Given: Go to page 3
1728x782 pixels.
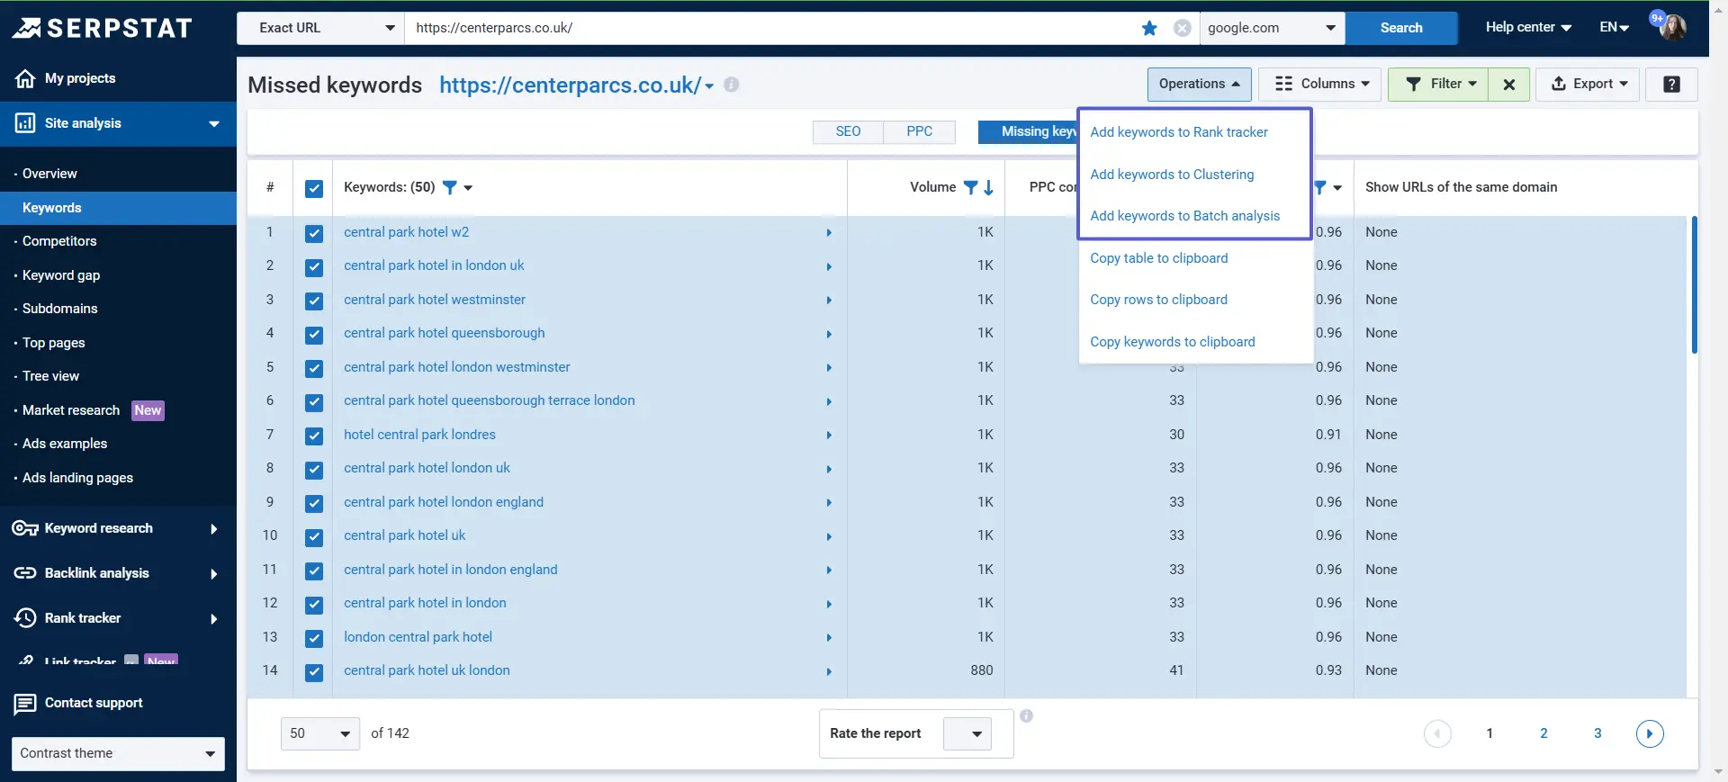Looking at the screenshot, I should coord(1597,733).
